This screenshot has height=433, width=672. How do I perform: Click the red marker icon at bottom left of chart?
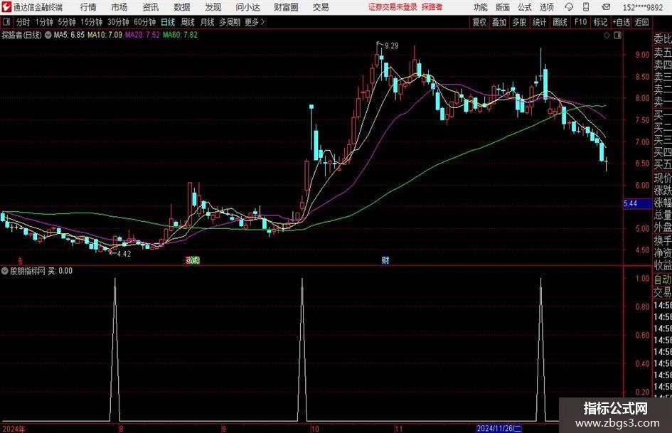(x=20, y=260)
